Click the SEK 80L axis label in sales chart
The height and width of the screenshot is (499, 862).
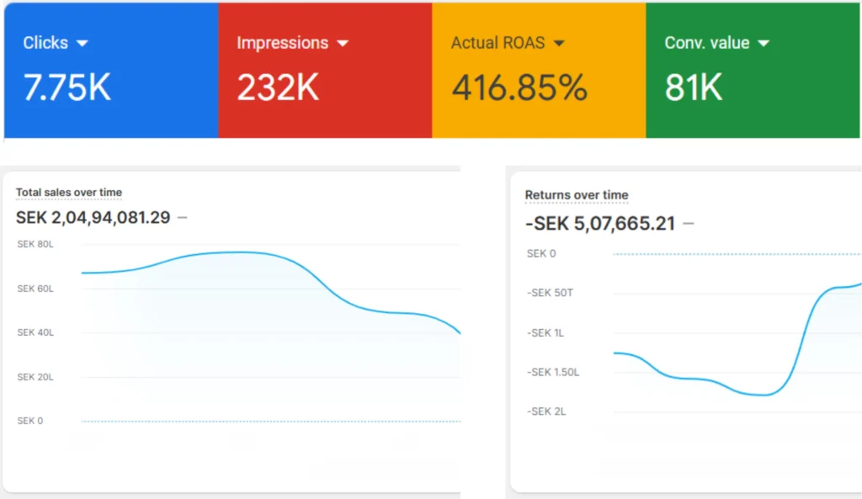(35, 245)
